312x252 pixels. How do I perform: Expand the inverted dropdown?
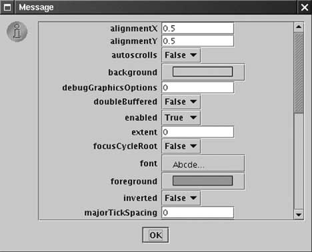[x=181, y=198]
